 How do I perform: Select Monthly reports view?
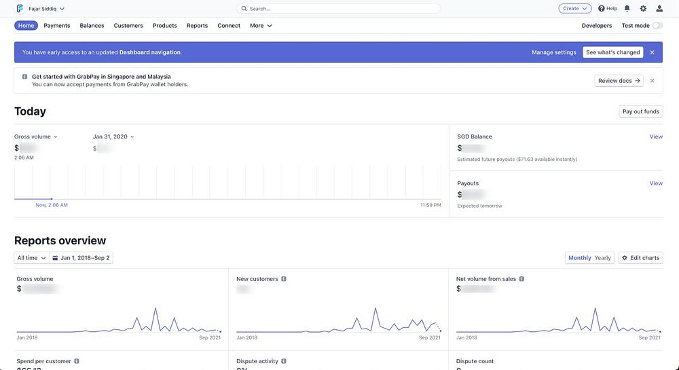coord(580,258)
